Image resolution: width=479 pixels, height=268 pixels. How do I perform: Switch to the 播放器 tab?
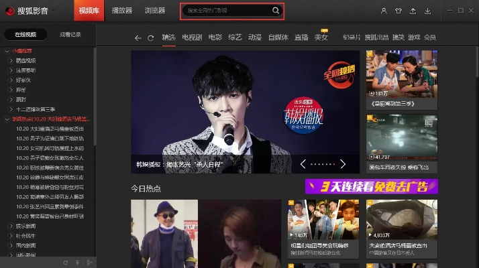coord(121,11)
